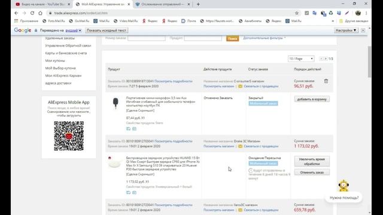The width and height of the screenshot is (383, 215).
Task: View details of 659,78 руб. order
Action: pyautogui.click(x=174, y=205)
